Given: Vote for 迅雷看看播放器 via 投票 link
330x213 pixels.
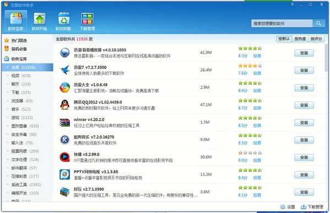Looking at the screenshot, I should [257, 56].
